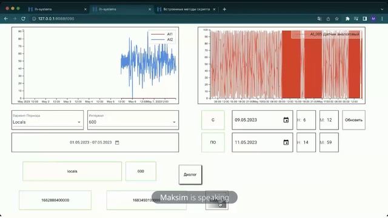Go forward with the browser forward arrow
Viewport: 388px width, 218px height.
click(15, 19)
